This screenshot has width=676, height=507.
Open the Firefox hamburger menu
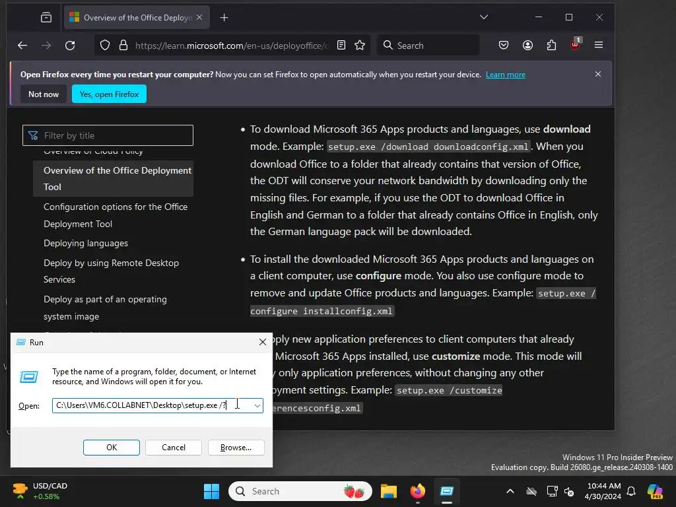click(x=599, y=45)
